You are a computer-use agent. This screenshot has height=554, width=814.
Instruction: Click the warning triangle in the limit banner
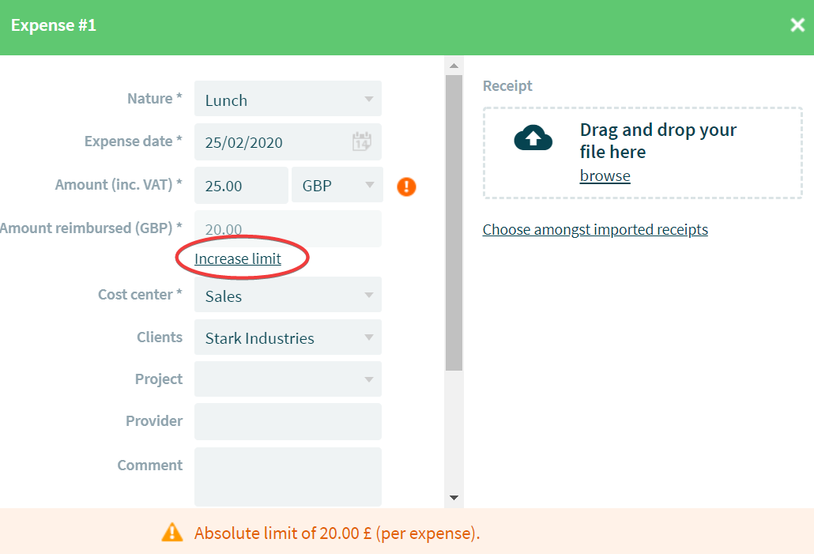coord(172,533)
